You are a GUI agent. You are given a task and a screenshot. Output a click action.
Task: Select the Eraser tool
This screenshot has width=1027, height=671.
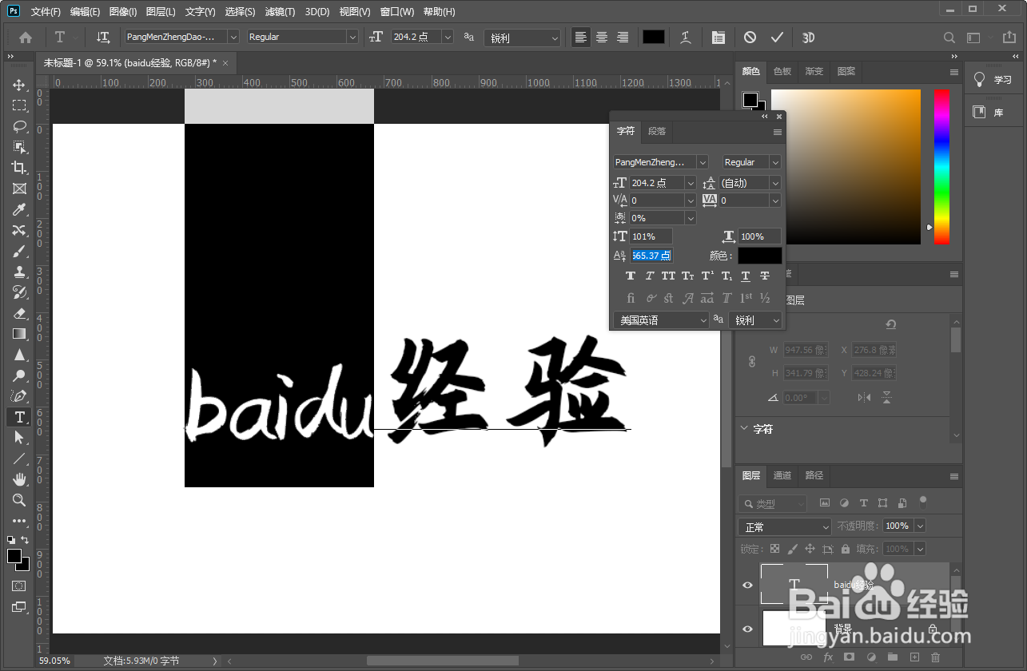coord(19,313)
